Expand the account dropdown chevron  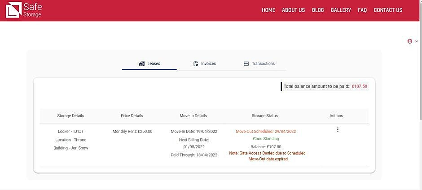(417, 41)
